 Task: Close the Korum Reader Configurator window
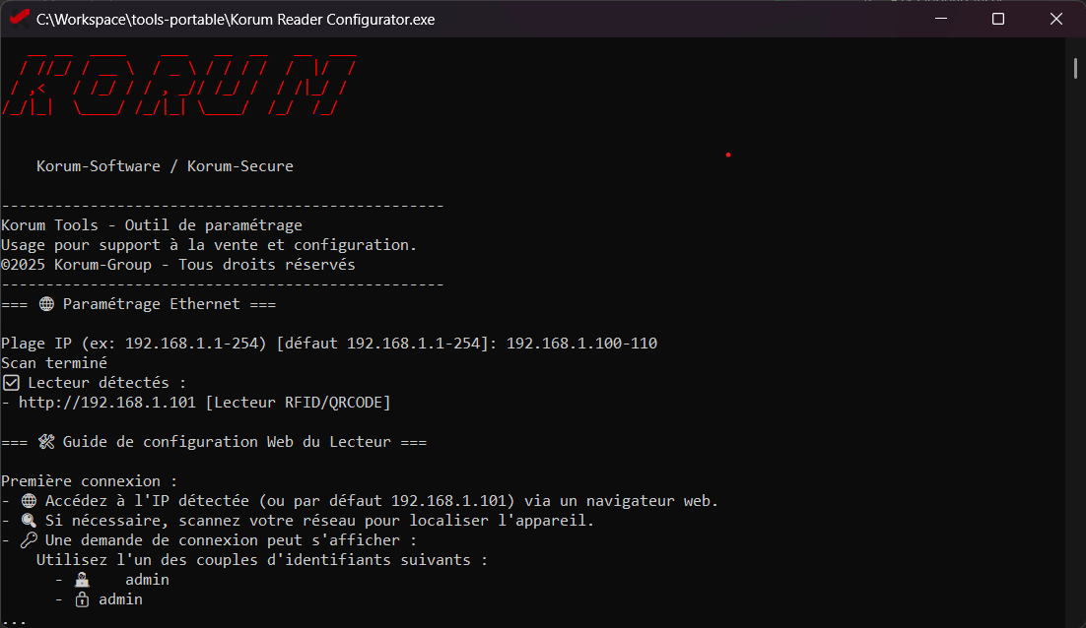coord(1056,19)
